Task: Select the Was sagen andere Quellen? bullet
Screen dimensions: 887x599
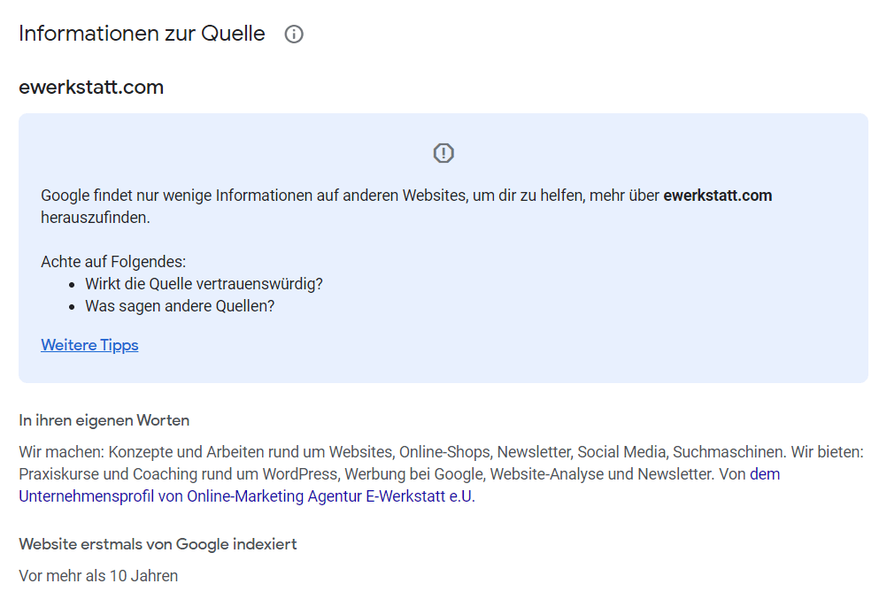Action: click(x=180, y=306)
